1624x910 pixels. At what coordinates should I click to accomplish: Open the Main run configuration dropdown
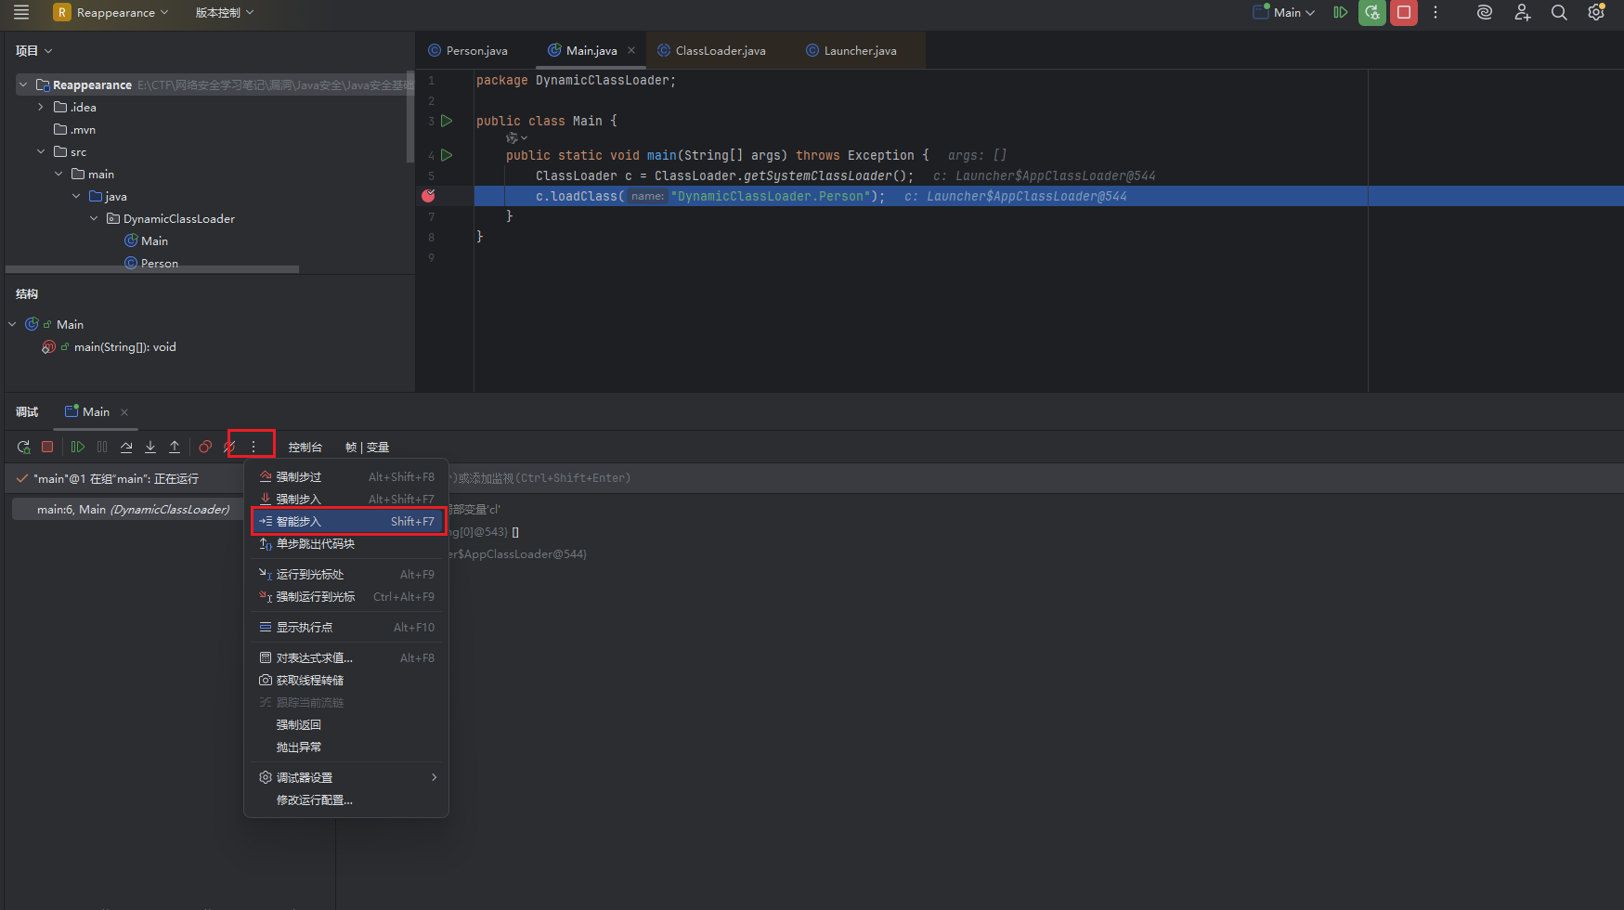pos(1285,13)
